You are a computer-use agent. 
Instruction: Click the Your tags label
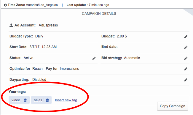coord(17,92)
